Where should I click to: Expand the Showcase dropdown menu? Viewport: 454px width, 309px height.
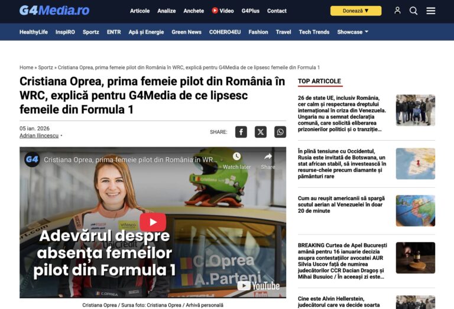coord(352,32)
